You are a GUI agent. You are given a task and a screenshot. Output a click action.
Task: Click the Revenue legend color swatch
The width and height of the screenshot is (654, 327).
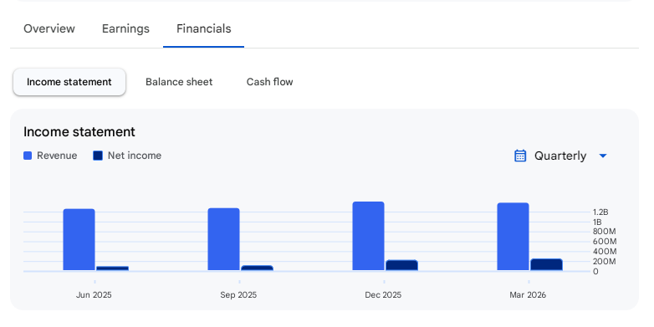click(x=28, y=156)
